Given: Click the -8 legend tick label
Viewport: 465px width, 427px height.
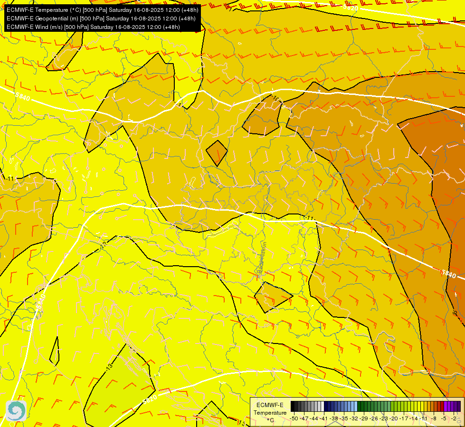Looking at the screenshot, I should pyautogui.click(x=434, y=418).
